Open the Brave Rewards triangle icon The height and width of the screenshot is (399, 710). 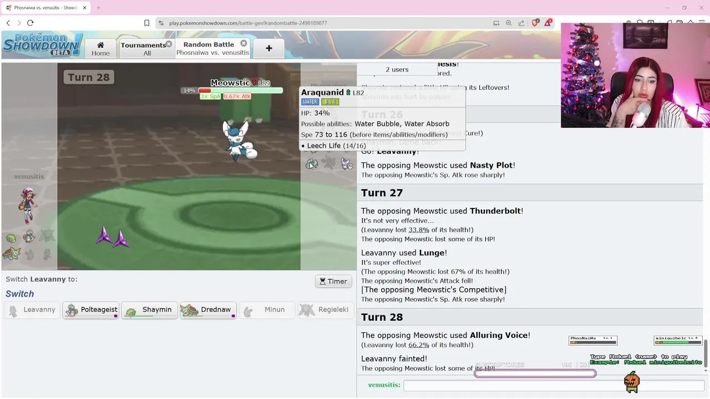coord(548,23)
